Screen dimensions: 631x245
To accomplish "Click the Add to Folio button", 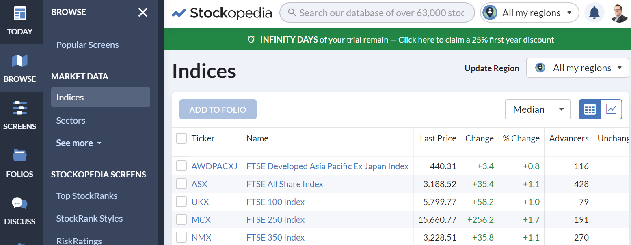I will pos(218,109).
